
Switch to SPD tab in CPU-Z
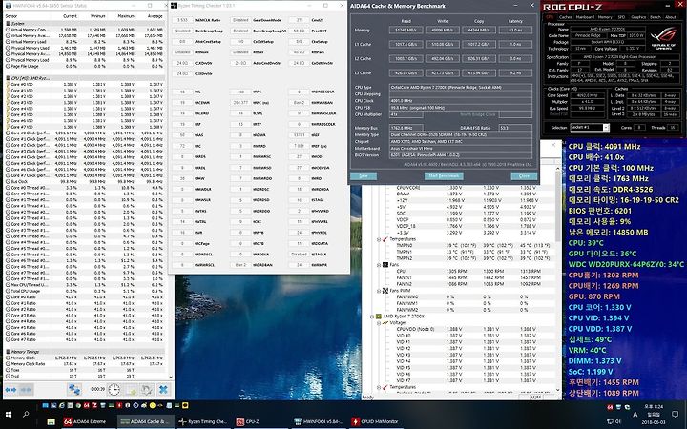621,17
